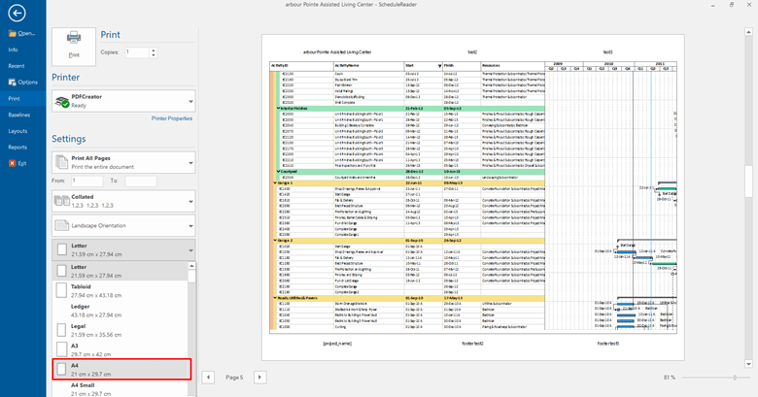Click the large Print button

coord(74,47)
